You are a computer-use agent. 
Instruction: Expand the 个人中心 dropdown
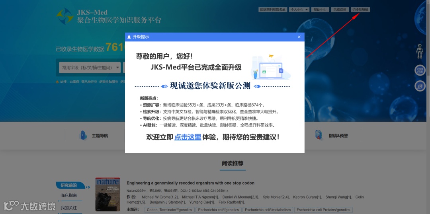299,10
